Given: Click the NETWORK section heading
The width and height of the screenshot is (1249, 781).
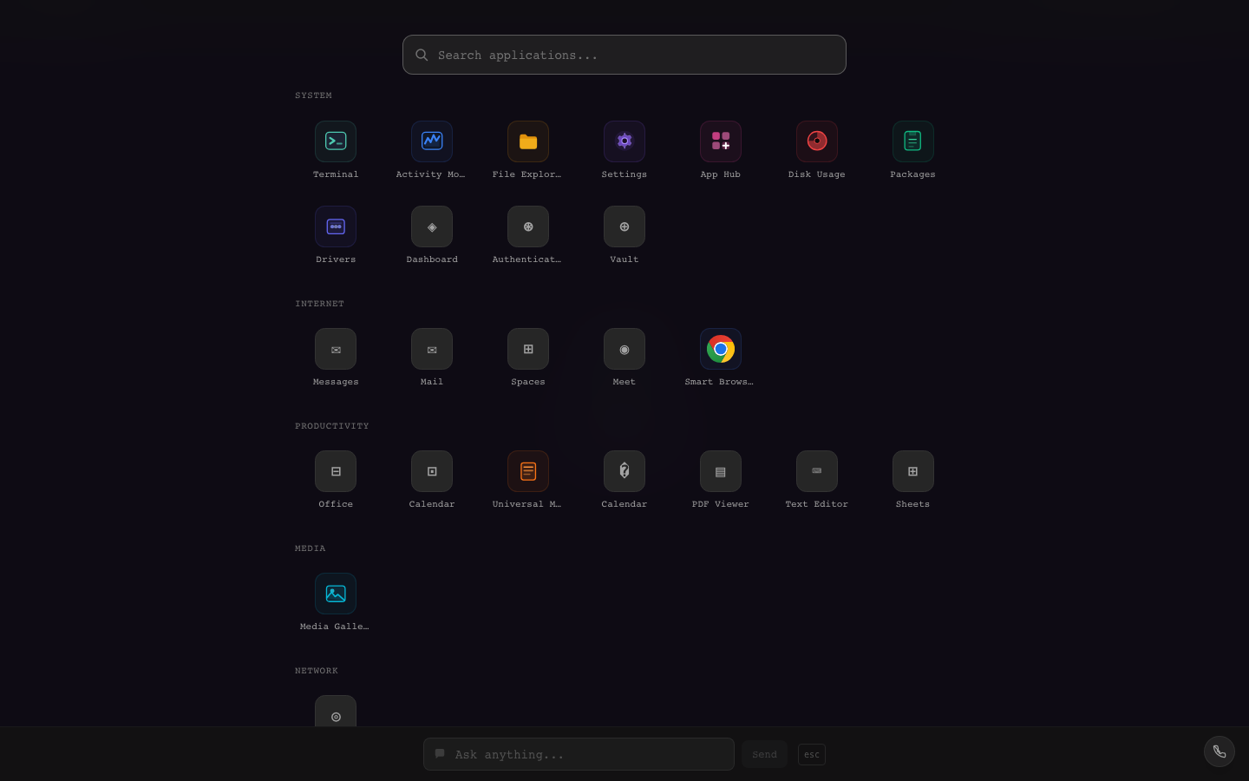Looking at the screenshot, I should tap(317, 671).
